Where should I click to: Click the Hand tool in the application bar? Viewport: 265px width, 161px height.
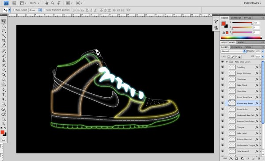pos(47,3)
